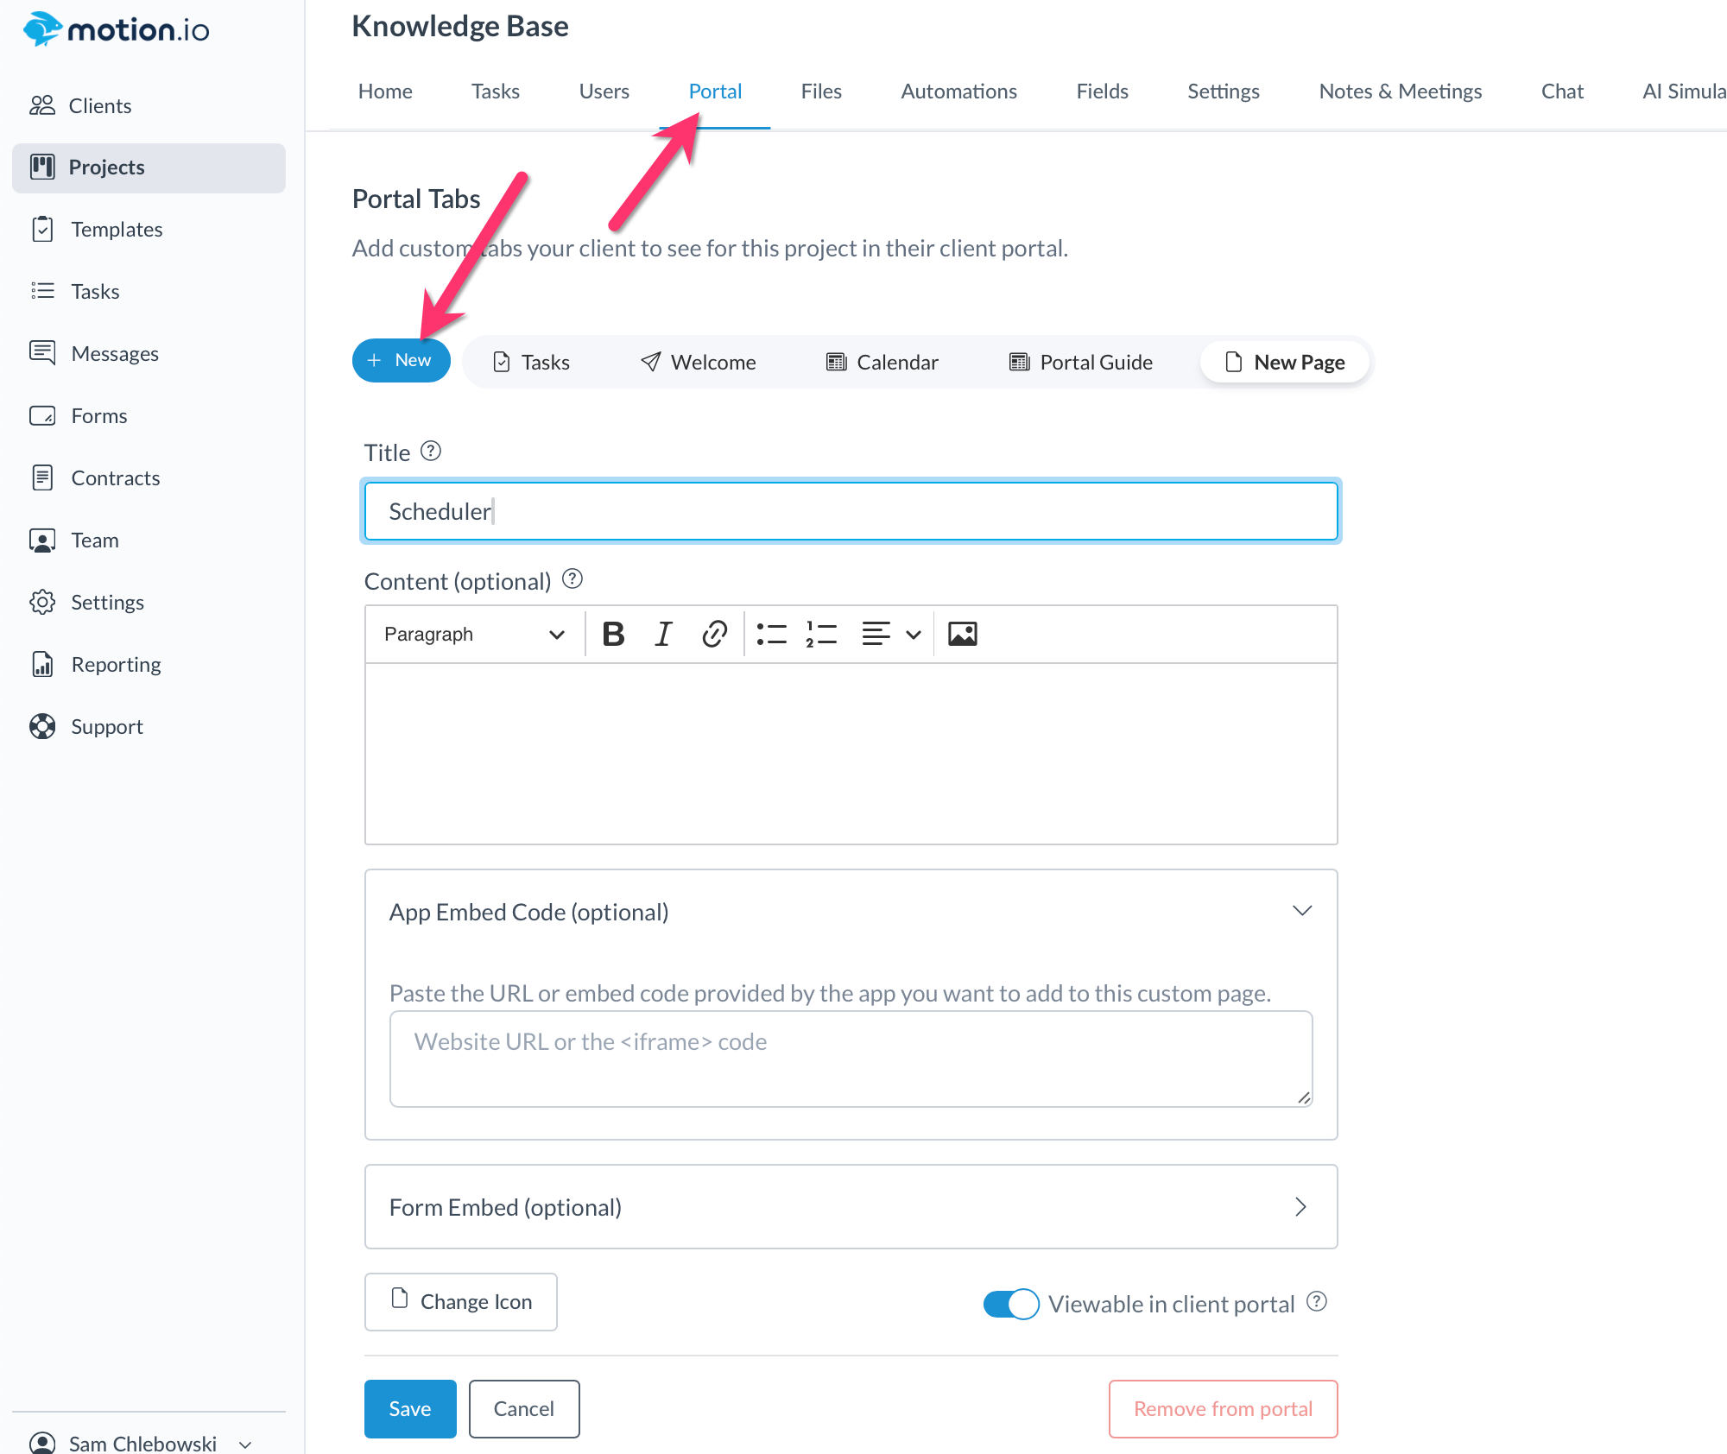Select the Portal Guide tab
This screenshot has height=1454, width=1727.
point(1081,363)
